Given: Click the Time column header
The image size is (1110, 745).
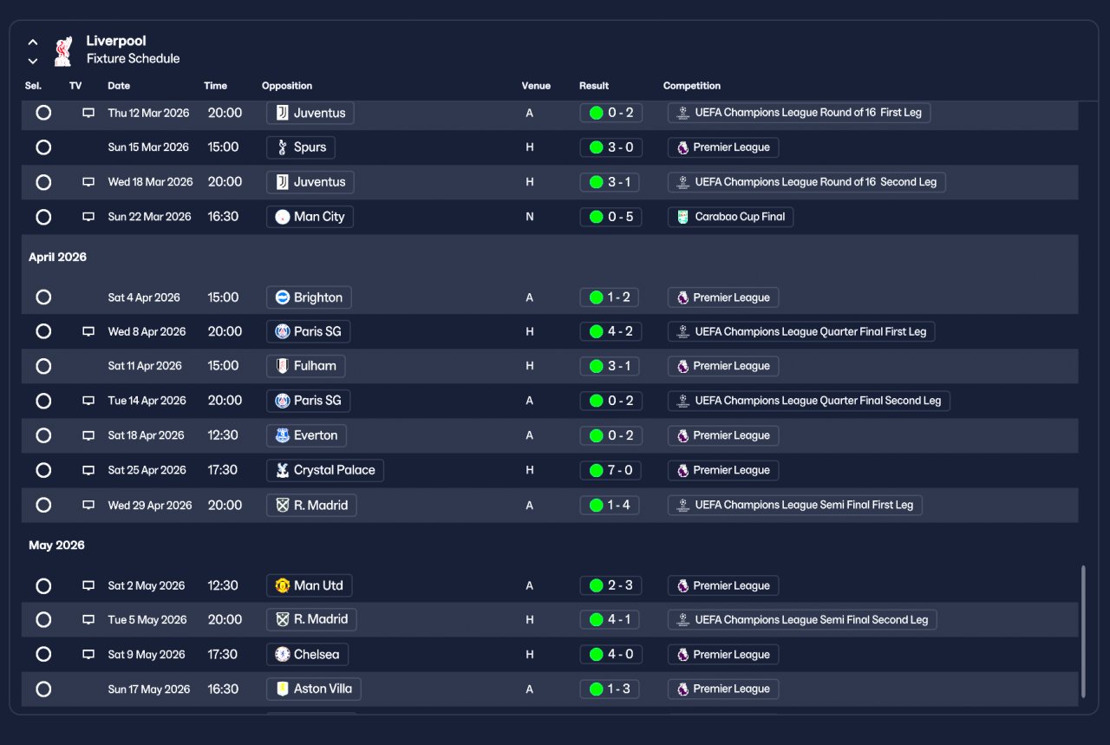Looking at the screenshot, I should pyautogui.click(x=216, y=86).
